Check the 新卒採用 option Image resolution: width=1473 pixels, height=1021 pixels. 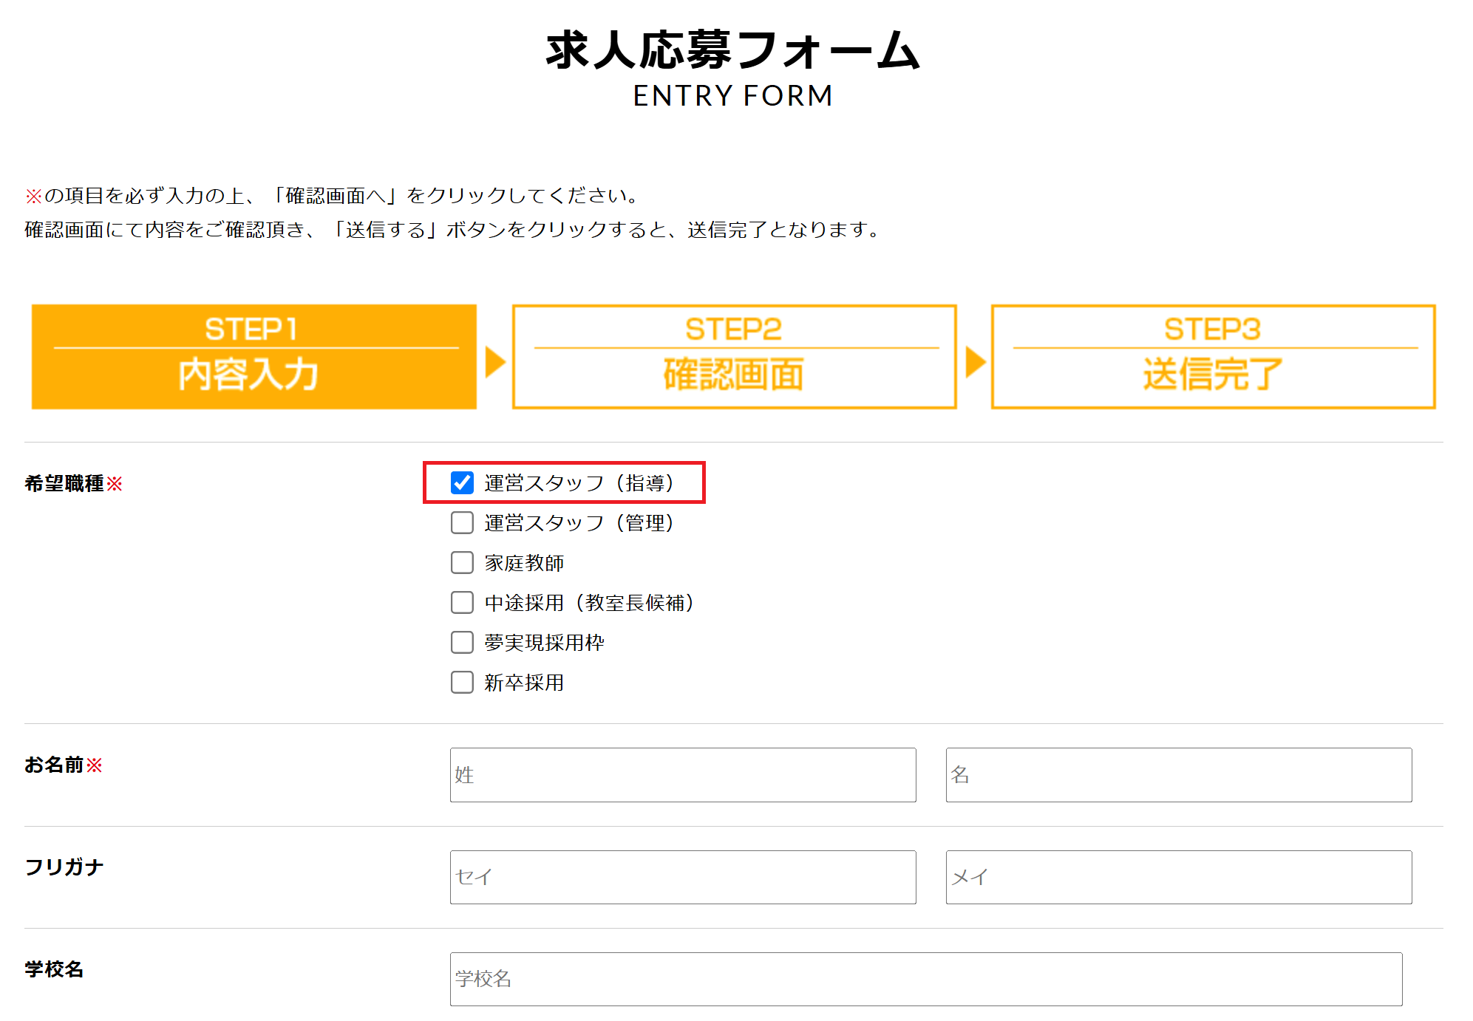point(462,683)
